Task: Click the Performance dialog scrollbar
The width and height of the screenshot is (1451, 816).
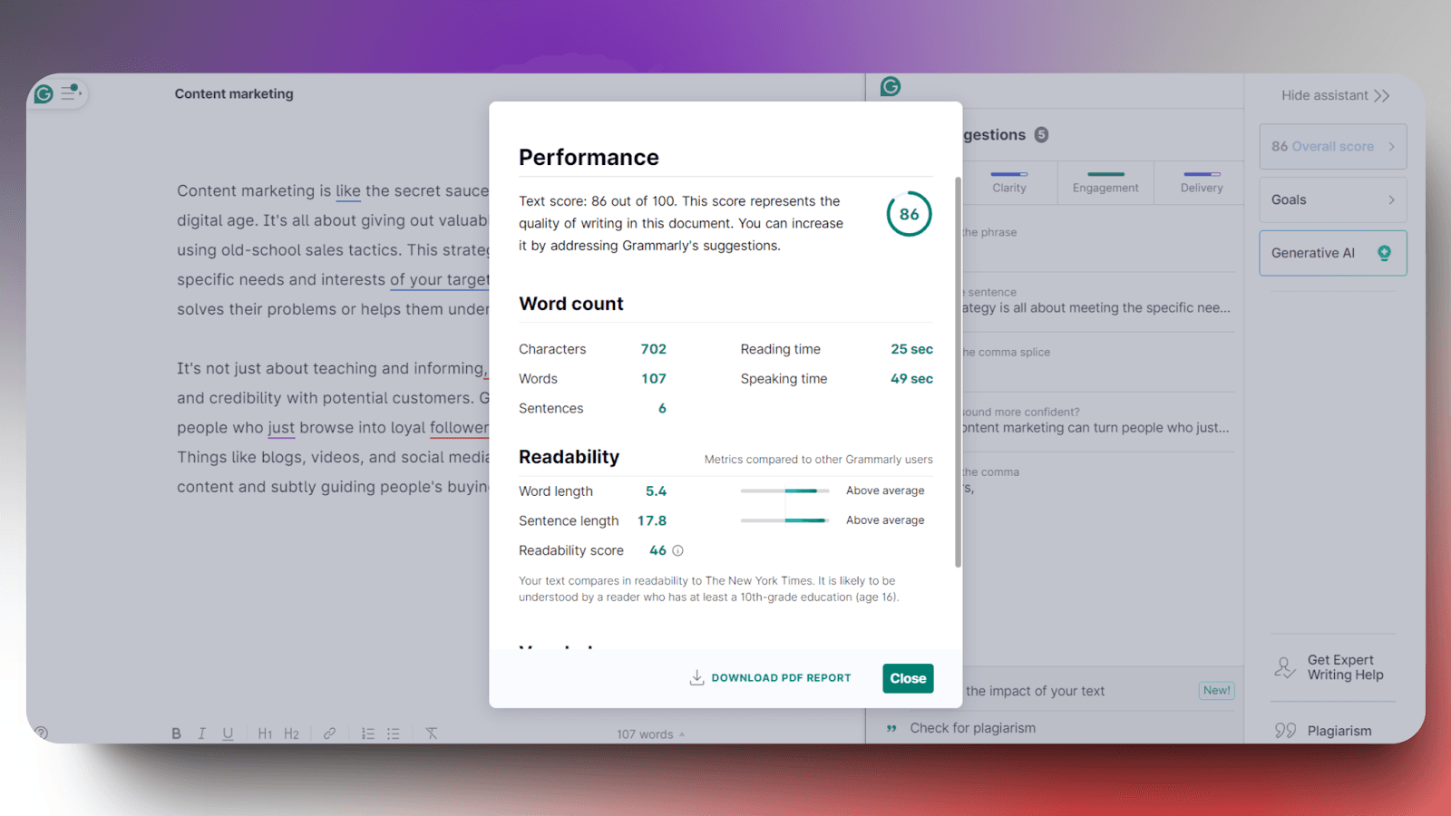Action: pos(958,372)
